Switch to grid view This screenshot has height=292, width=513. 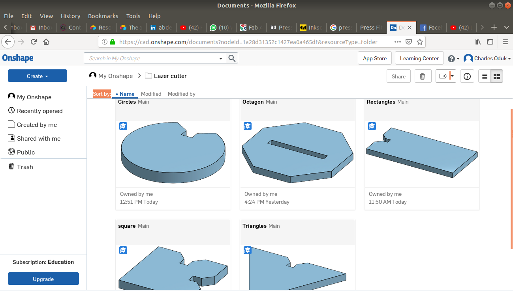497,76
